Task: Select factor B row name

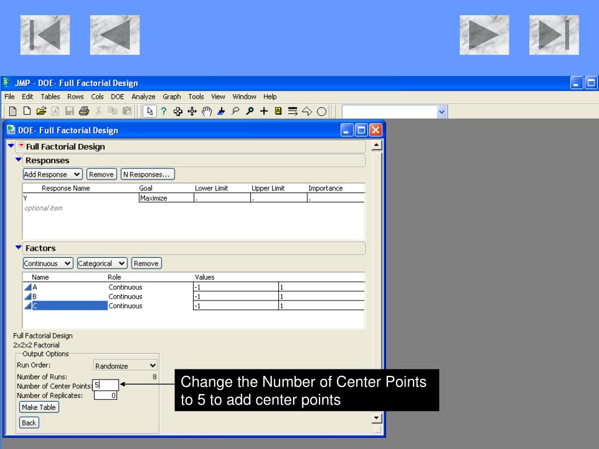Action: tap(35, 296)
